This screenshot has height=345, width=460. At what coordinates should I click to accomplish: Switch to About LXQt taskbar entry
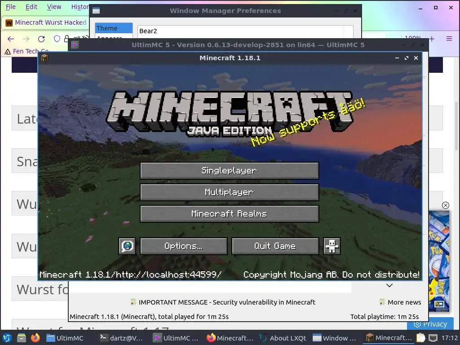pyautogui.click(x=283, y=338)
